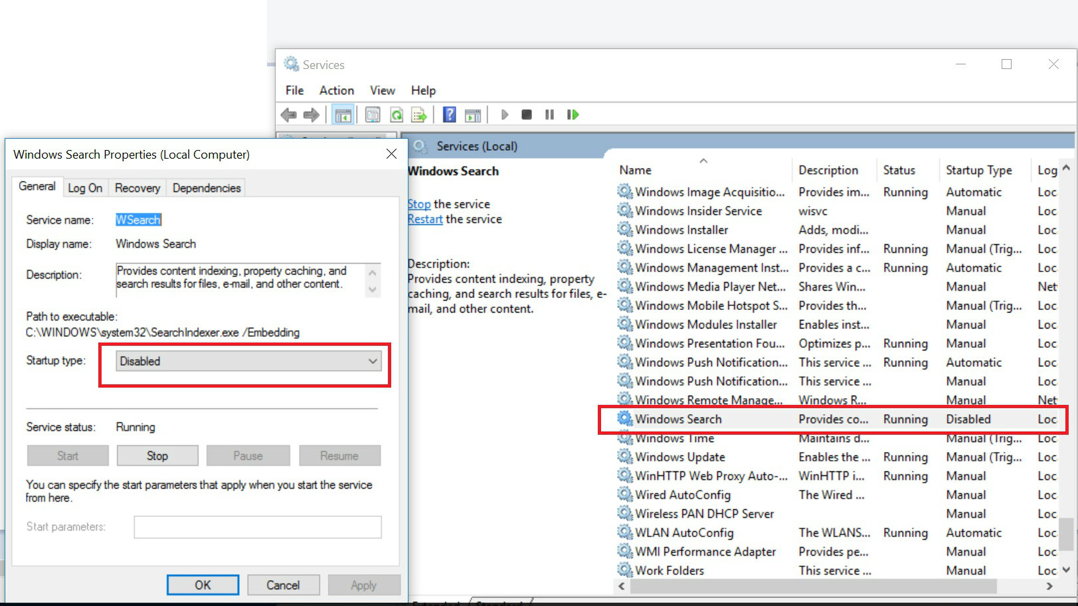Select the Windows License Manager row
Image resolution: width=1078 pixels, height=606 pixels.
click(x=836, y=248)
